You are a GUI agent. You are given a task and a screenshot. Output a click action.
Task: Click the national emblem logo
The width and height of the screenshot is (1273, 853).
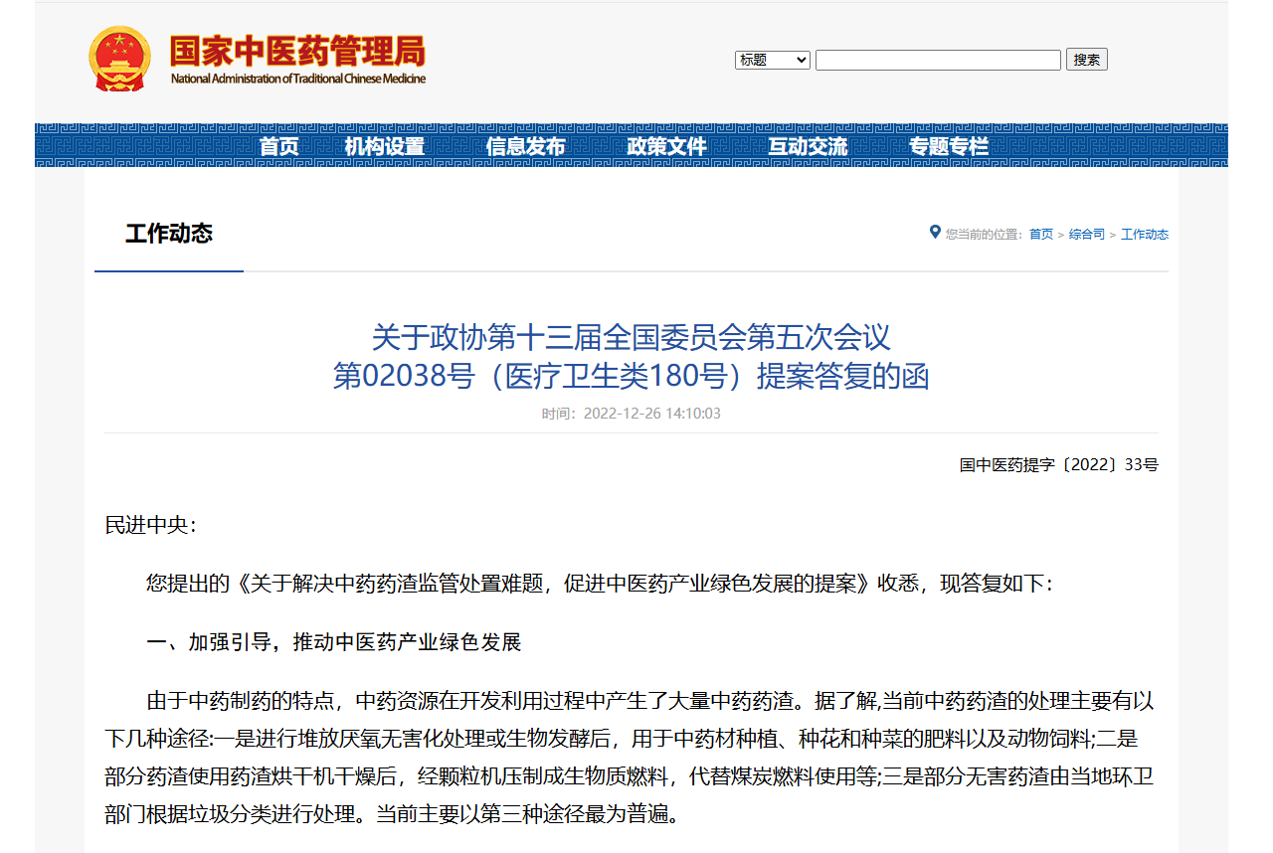[120, 60]
